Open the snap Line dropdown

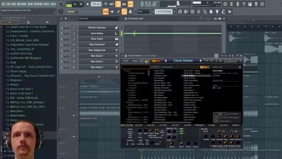pos(144,12)
